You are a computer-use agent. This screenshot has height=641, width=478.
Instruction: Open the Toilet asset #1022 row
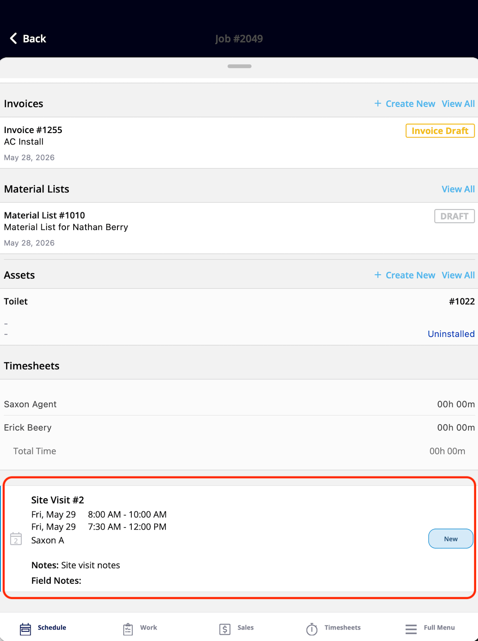point(239,317)
